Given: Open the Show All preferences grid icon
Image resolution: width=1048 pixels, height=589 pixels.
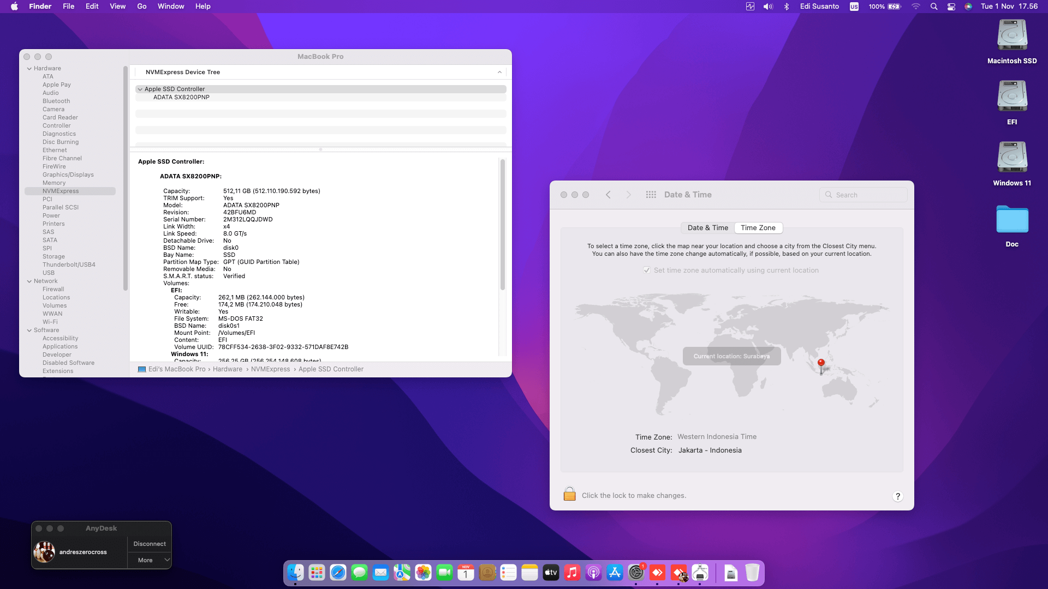Looking at the screenshot, I should [651, 195].
